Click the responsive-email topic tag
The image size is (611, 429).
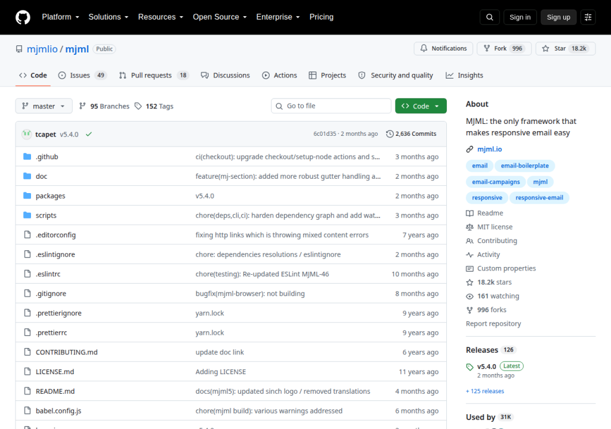[539, 198]
